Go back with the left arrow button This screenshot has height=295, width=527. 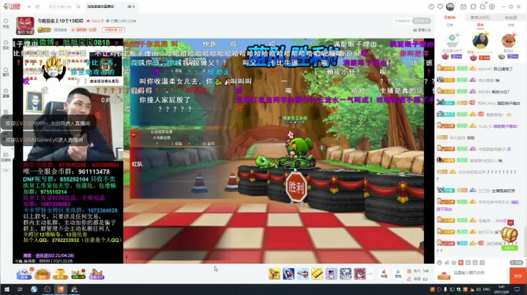point(29,7)
